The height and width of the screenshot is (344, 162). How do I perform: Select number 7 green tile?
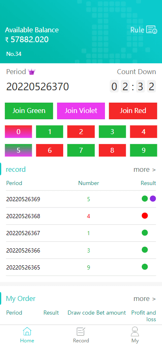pos(81,150)
